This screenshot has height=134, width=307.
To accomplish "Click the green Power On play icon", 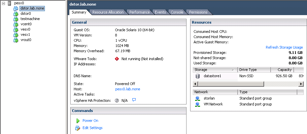I will tap(78, 121).
